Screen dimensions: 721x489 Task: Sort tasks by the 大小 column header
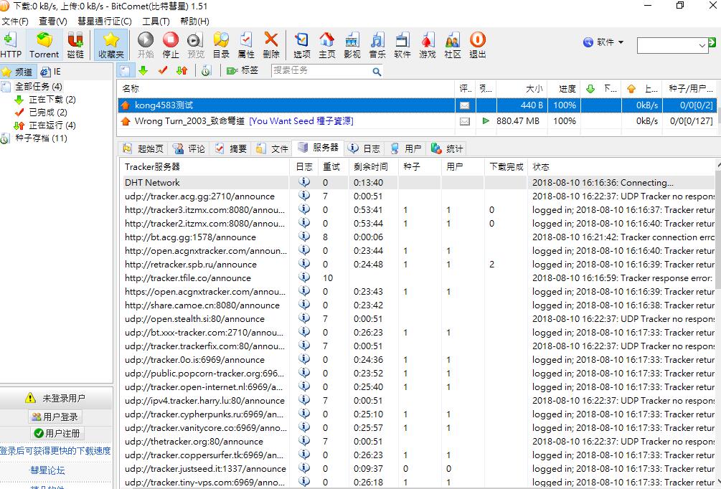[522, 89]
